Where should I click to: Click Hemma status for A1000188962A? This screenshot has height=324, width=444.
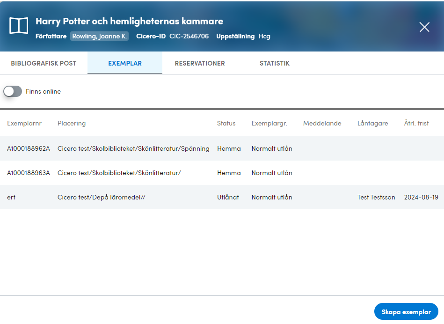pyautogui.click(x=229, y=148)
